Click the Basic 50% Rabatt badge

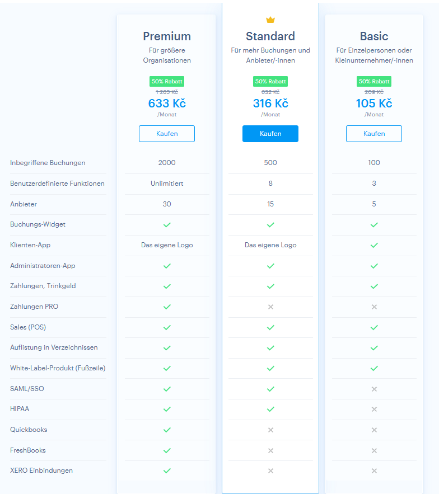(x=374, y=82)
